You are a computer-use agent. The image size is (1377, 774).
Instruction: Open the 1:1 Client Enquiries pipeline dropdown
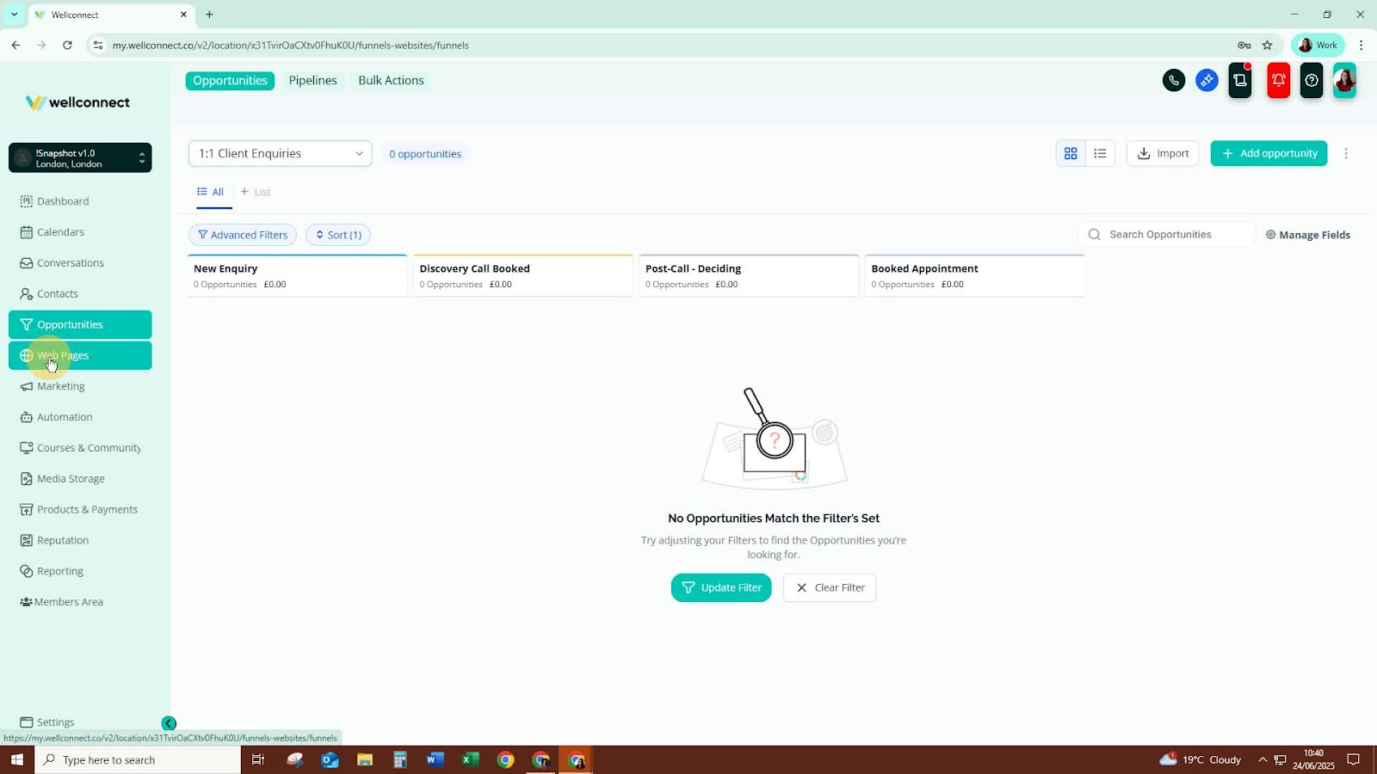click(x=281, y=154)
